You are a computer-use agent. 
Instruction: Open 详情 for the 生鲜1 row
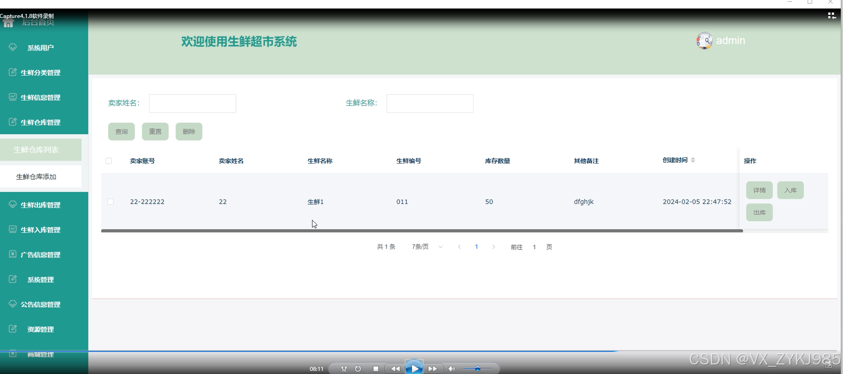pos(759,190)
